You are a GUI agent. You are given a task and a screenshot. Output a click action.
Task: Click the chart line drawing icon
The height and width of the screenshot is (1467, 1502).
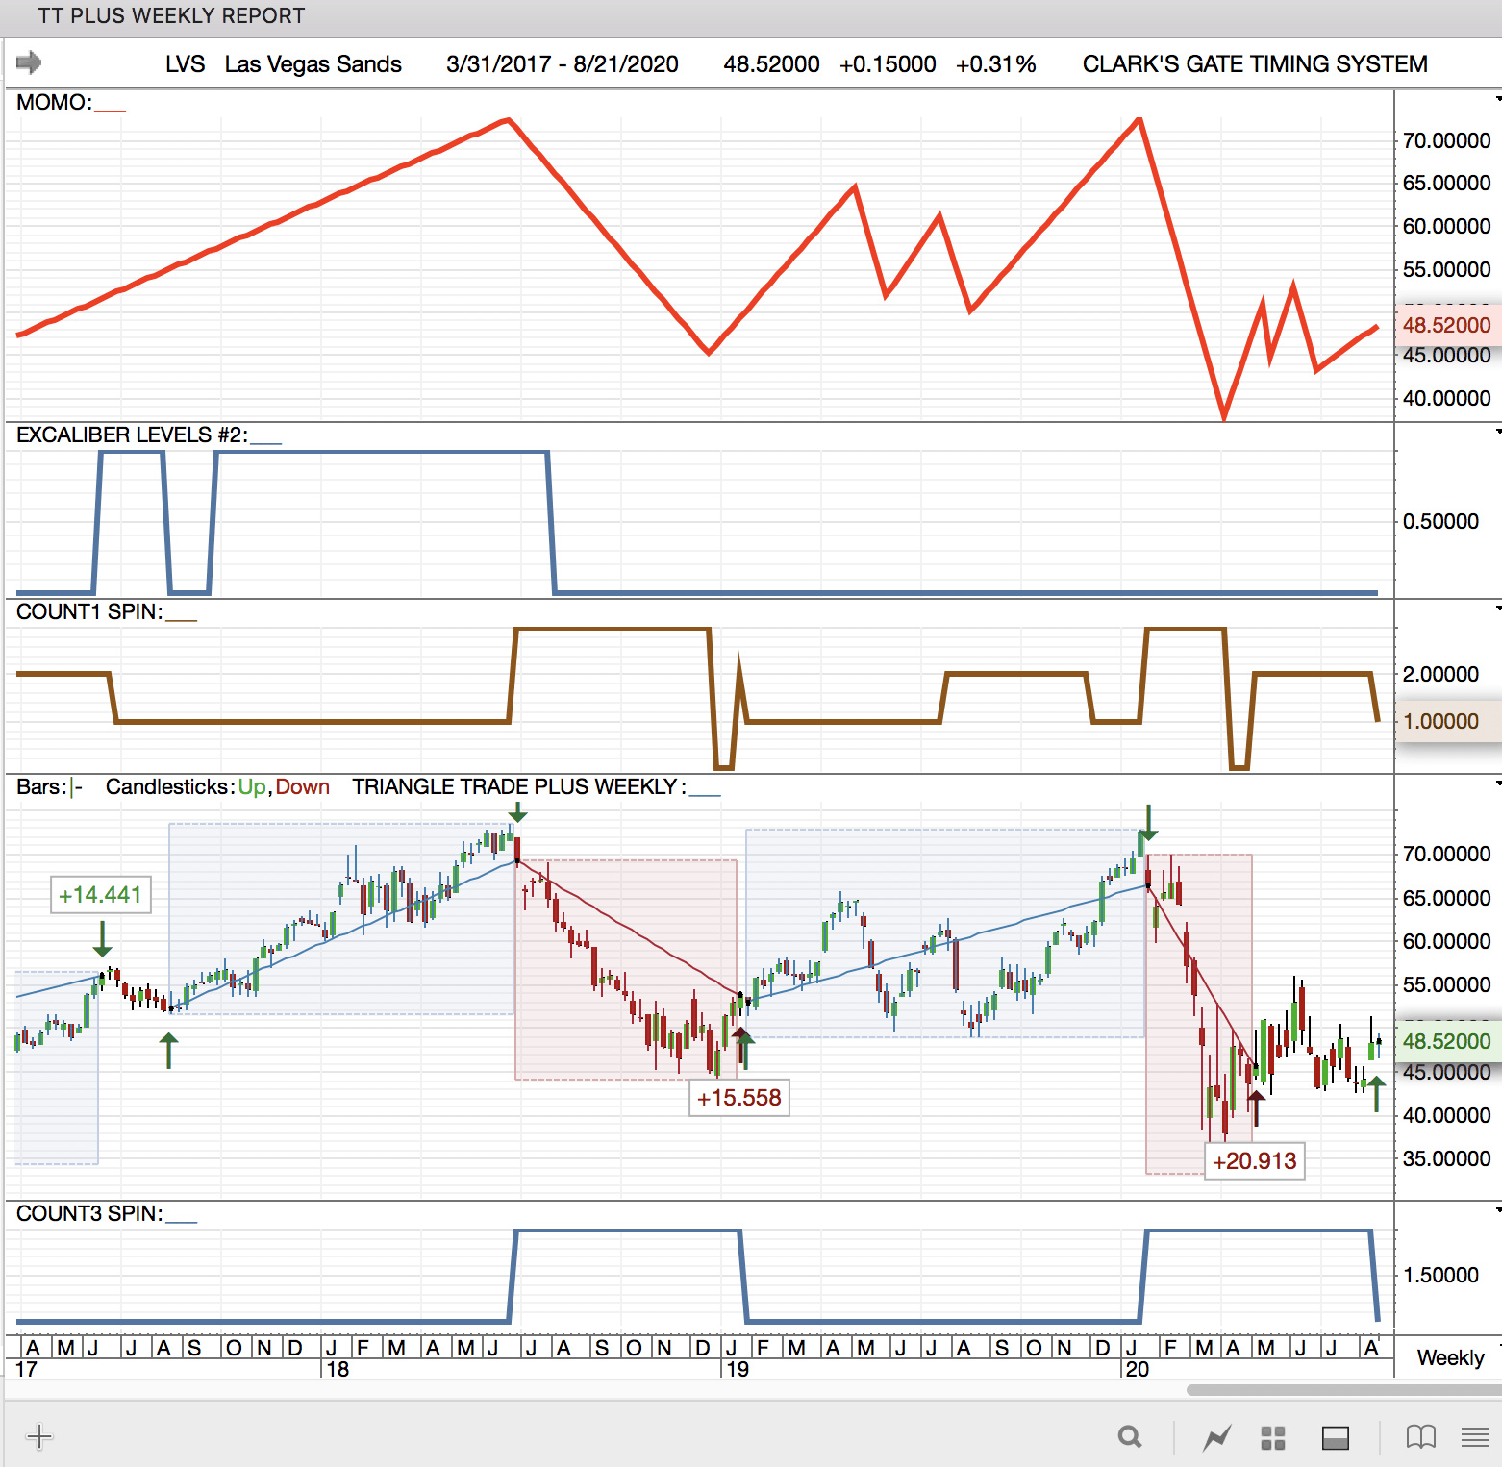pos(1216,1438)
